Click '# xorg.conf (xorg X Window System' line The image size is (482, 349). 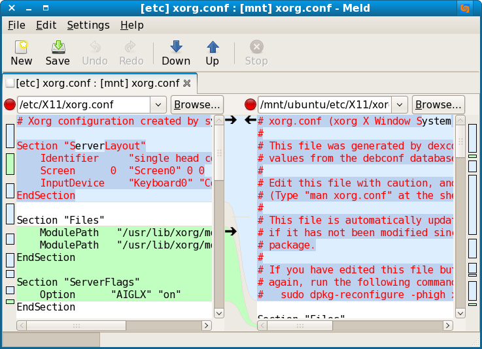pos(355,121)
